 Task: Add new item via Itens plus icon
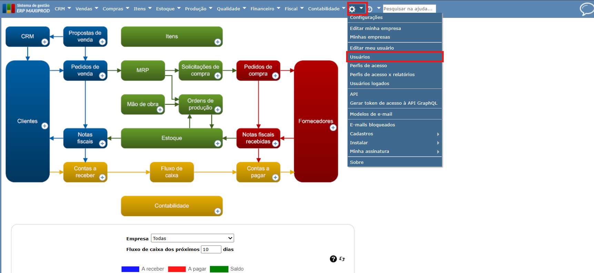(218, 42)
